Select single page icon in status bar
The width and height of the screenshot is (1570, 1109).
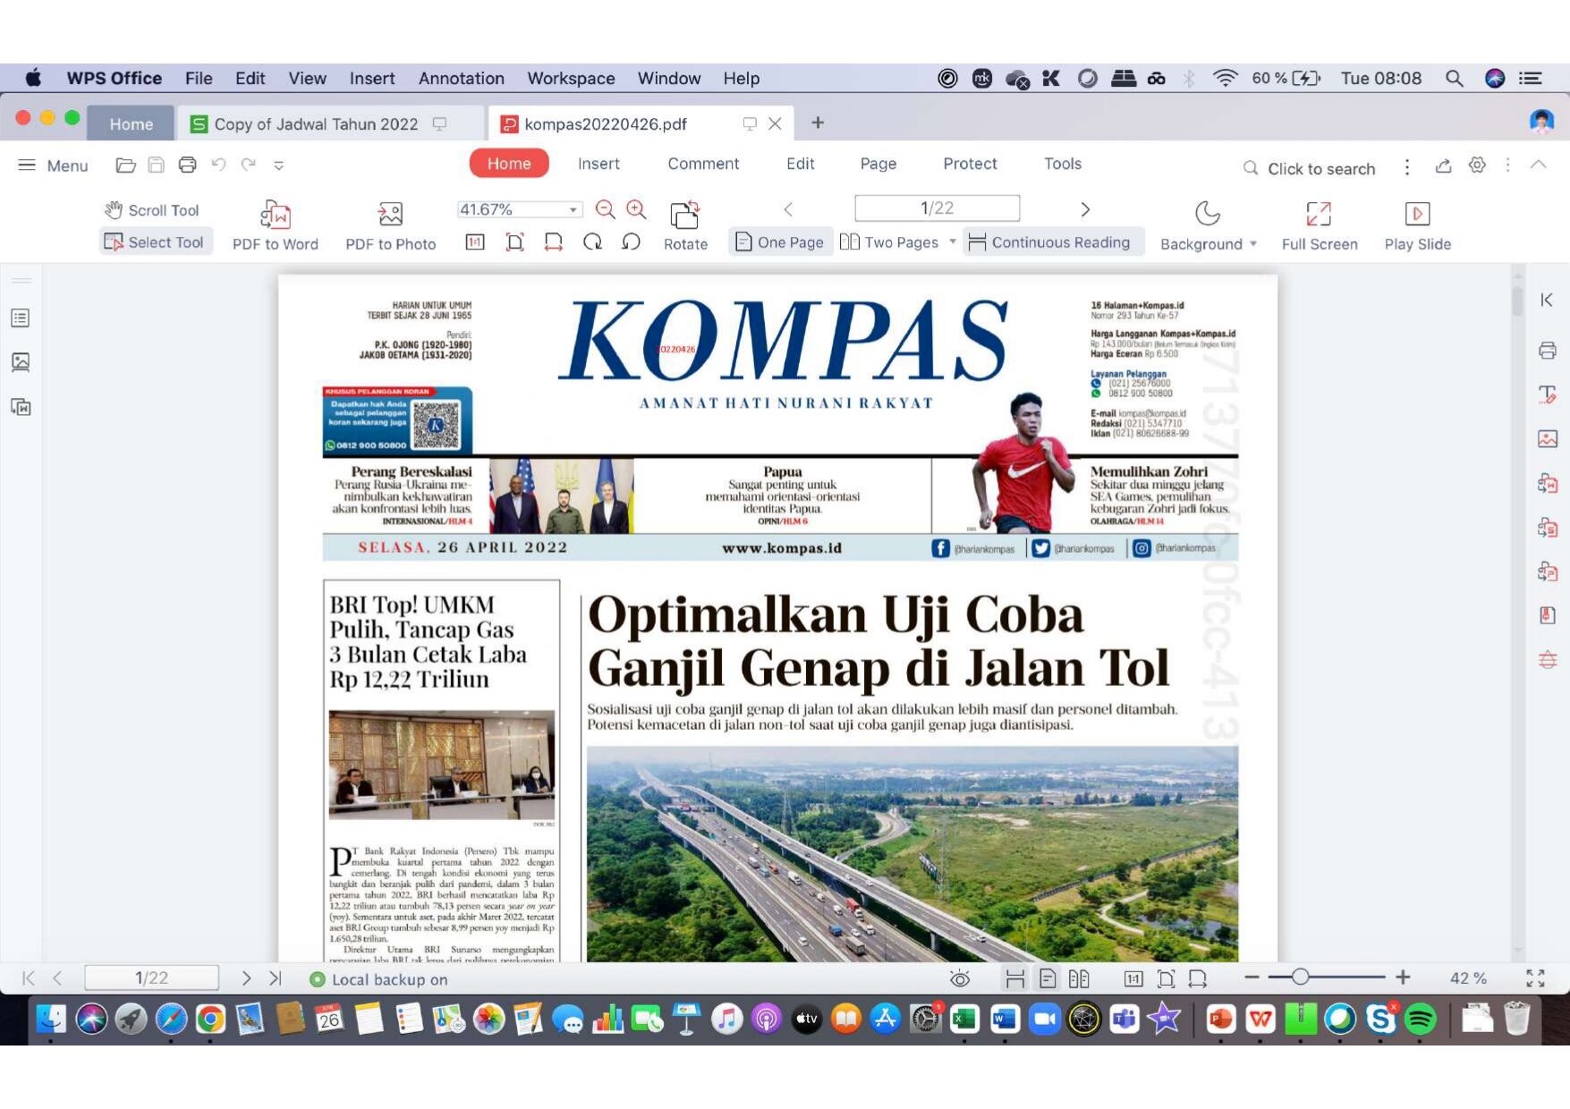tap(1048, 978)
